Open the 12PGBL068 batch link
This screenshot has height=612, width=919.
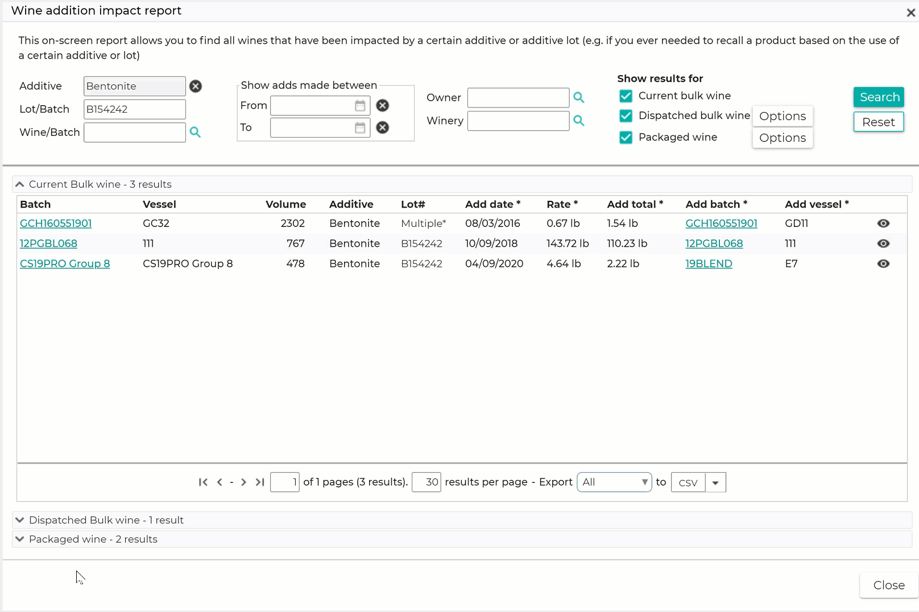pyautogui.click(x=48, y=243)
